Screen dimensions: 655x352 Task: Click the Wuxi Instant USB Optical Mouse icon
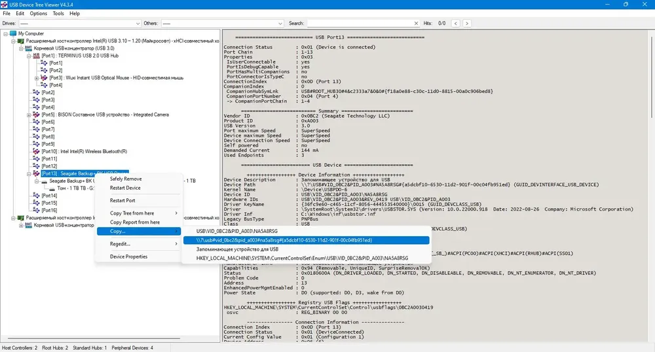[x=44, y=78]
